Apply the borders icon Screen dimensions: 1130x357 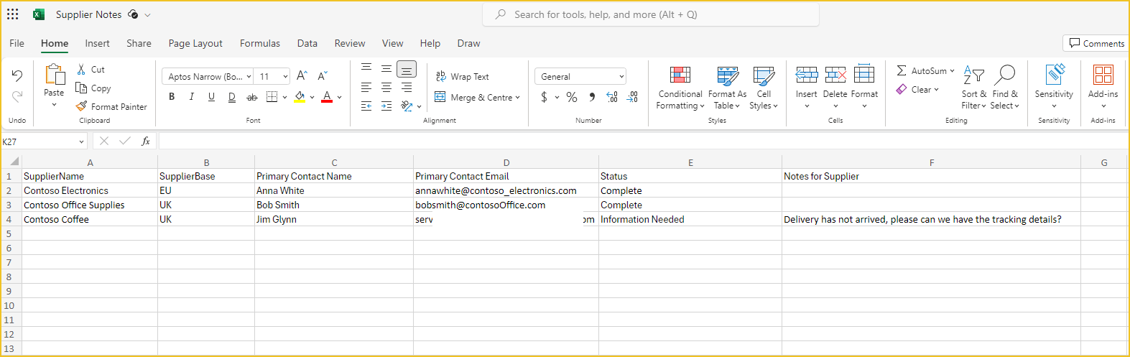point(272,97)
